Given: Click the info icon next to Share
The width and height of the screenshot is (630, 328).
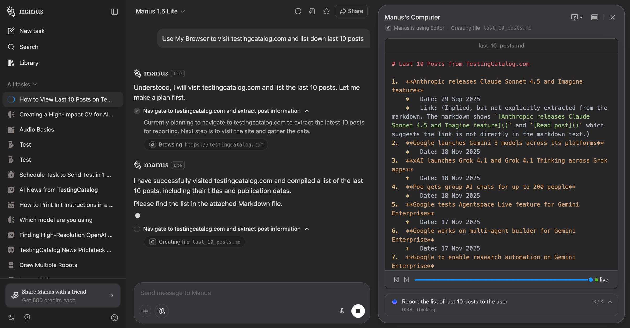Looking at the screenshot, I should point(298,11).
